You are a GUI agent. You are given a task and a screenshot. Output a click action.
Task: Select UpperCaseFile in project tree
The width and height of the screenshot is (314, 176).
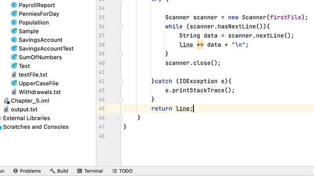tap(38, 84)
